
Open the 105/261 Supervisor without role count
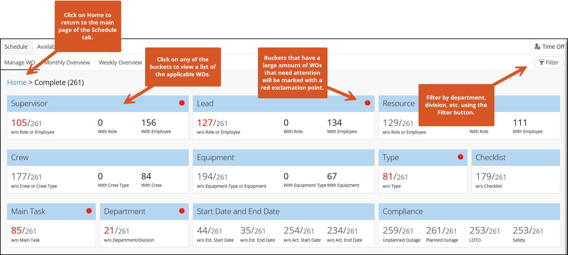pos(26,123)
